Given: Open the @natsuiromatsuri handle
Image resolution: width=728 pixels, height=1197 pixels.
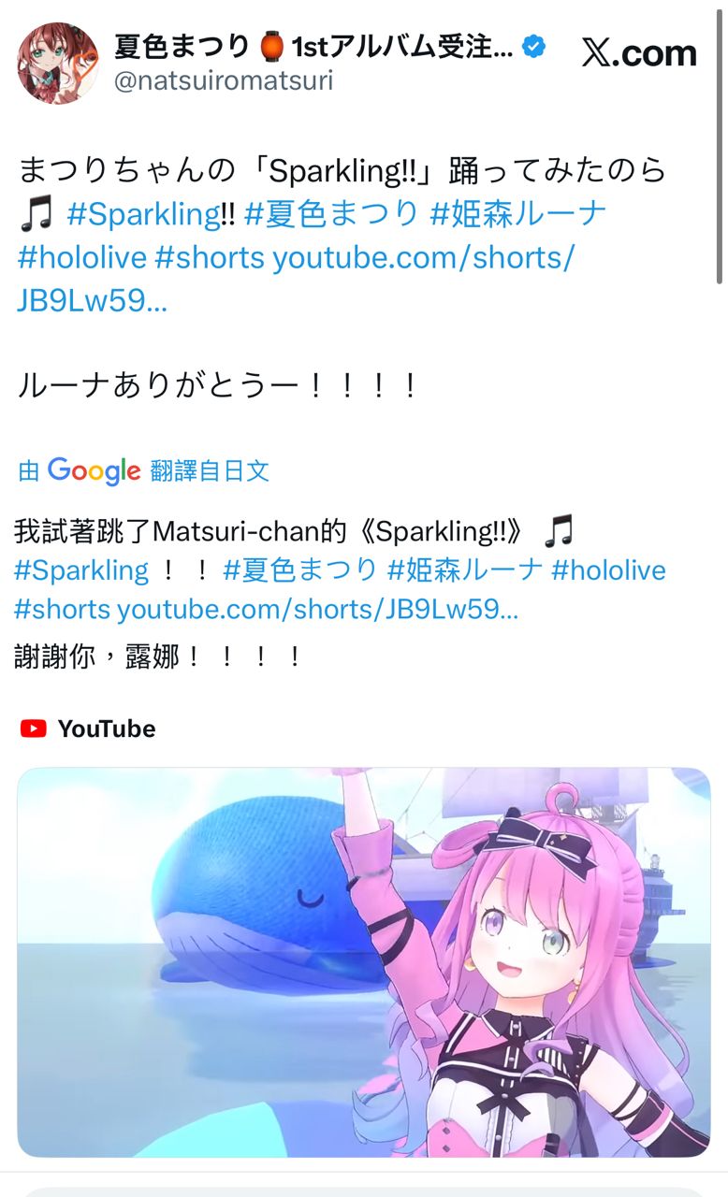Looking at the screenshot, I should pos(223,80).
